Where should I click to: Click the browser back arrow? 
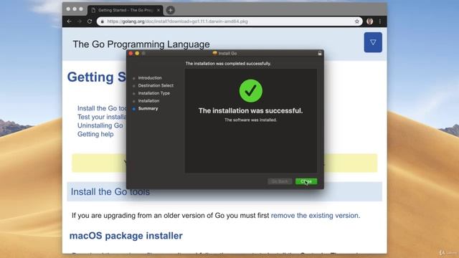[69, 21]
